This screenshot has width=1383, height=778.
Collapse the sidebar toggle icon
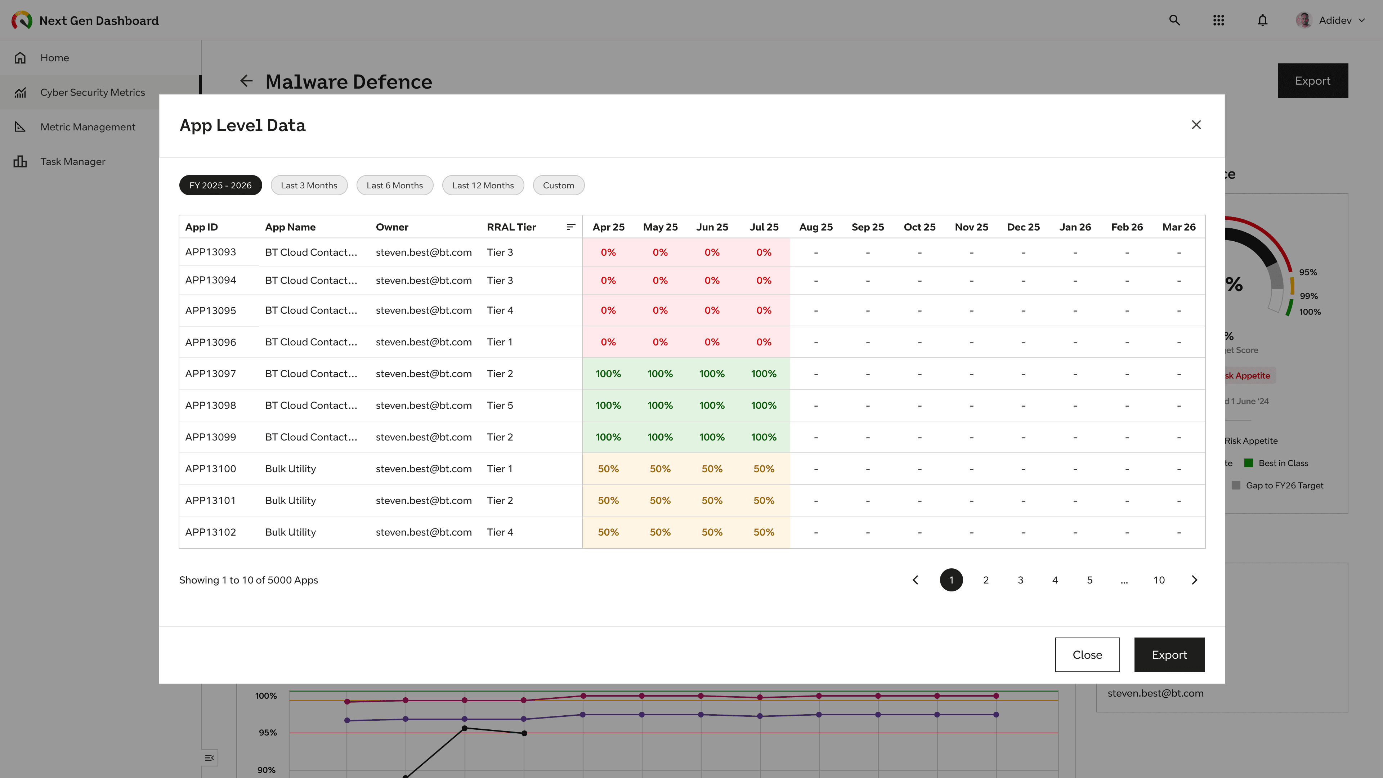coord(209,757)
